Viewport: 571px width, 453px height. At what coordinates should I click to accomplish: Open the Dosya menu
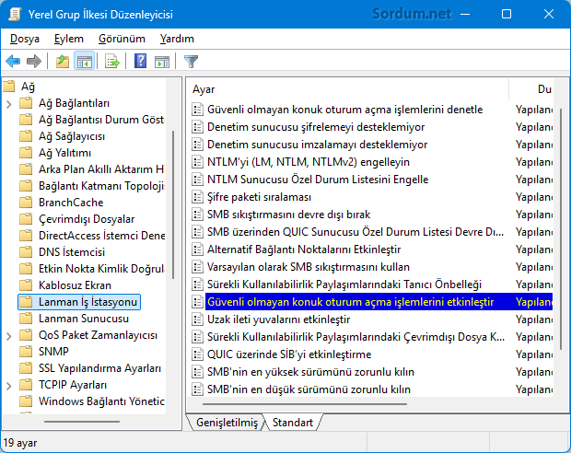pos(24,39)
